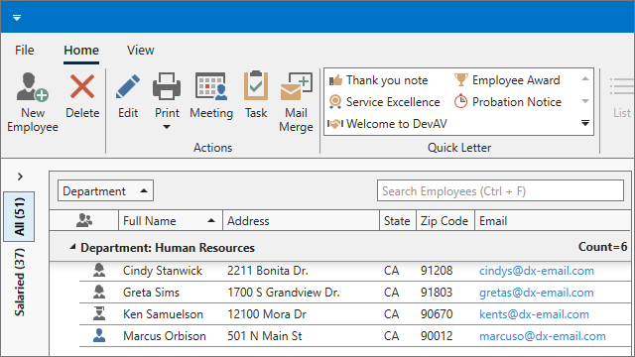Click Marcus Orbison's blue person icon
Image resolution: width=635 pixels, height=357 pixels.
click(x=99, y=336)
